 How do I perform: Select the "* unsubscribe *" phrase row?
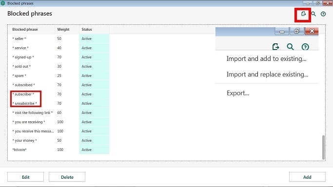pyautogui.click(x=59, y=103)
